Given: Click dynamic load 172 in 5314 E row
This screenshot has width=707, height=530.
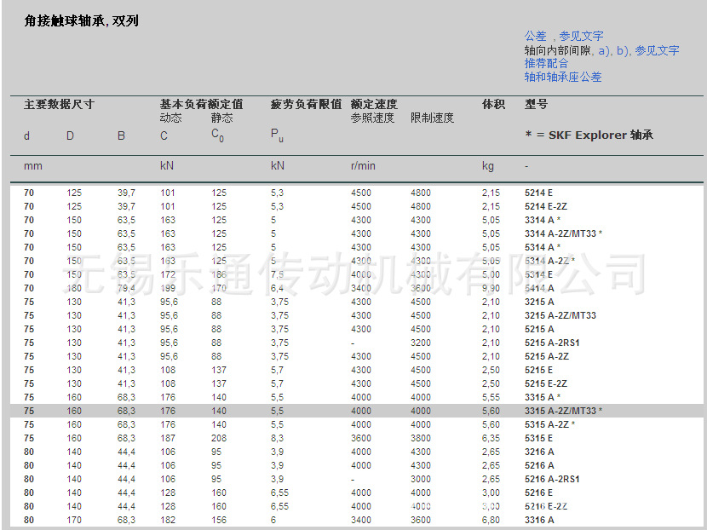Looking at the screenshot, I should (x=168, y=274).
